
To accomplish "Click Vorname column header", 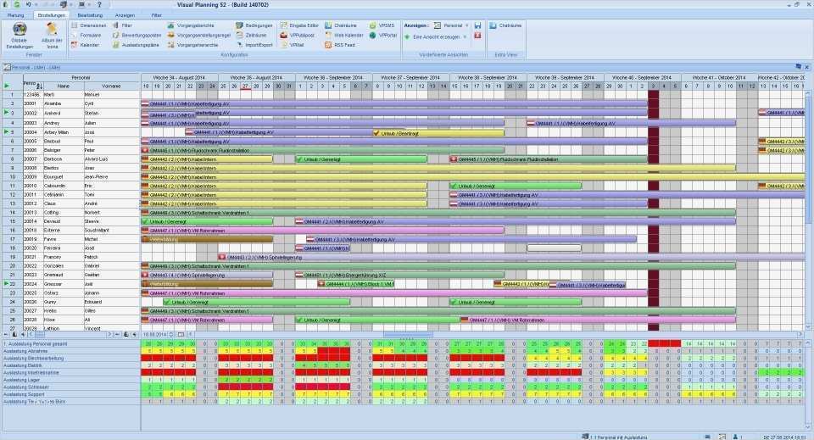I will [111, 86].
